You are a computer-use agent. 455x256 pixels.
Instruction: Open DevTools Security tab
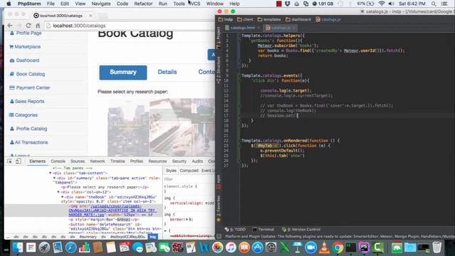click(179, 161)
